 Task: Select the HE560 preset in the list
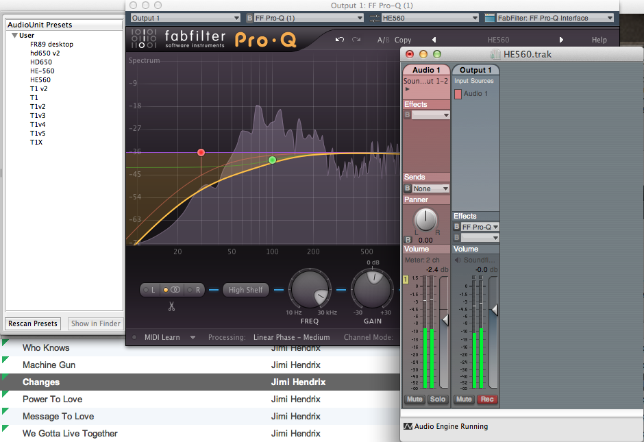(40, 79)
